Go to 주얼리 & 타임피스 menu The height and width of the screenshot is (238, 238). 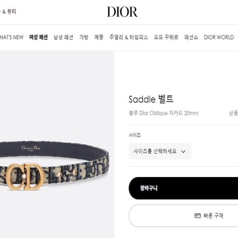pyautogui.click(x=128, y=37)
